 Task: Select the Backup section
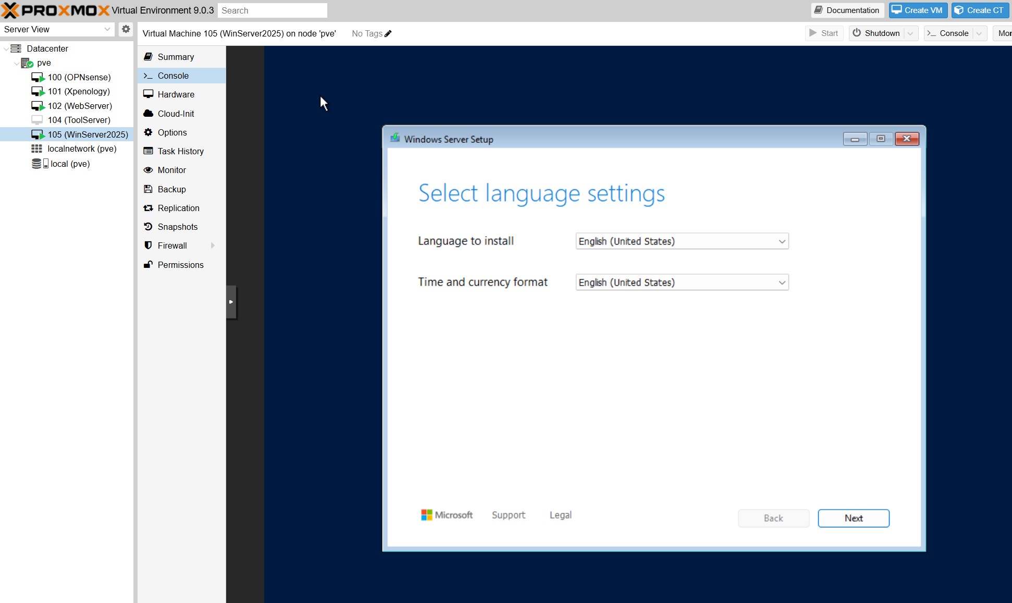coord(171,189)
